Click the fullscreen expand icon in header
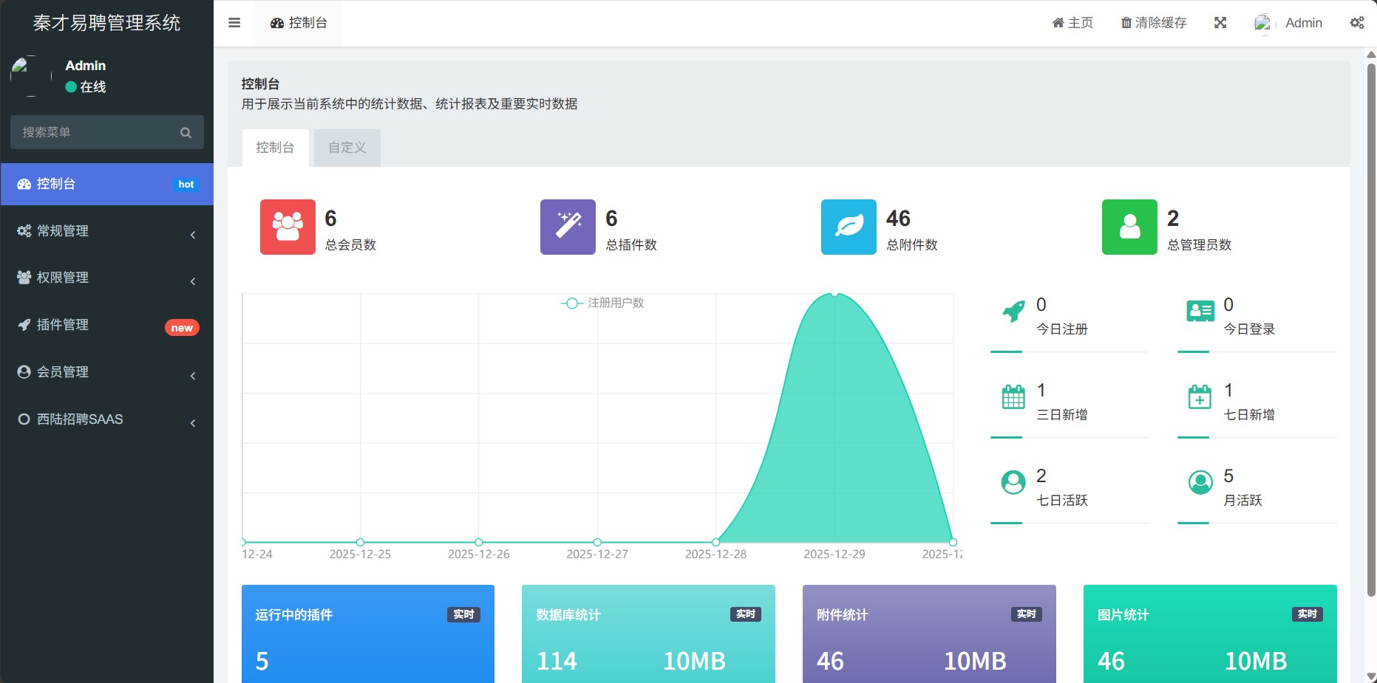 pos(1220,23)
